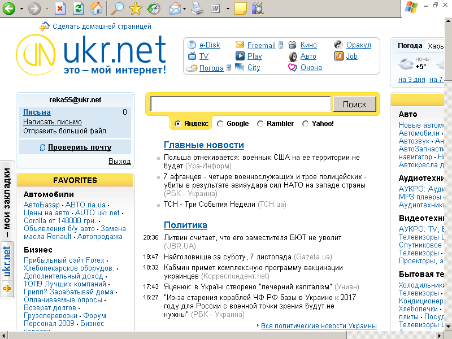This screenshot has width=452, height=339.
Task: Click the mobile phone icon beside Freemail
Action: pyautogui.click(x=281, y=45)
